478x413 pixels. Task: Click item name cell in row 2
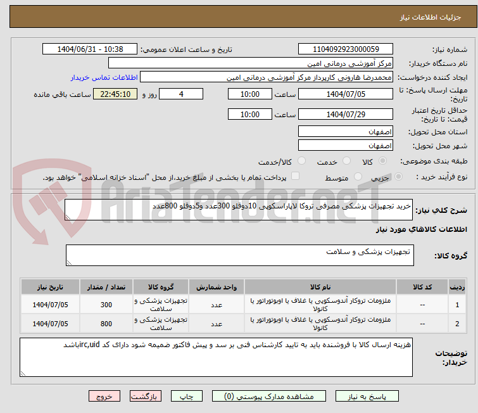click(320, 324)
